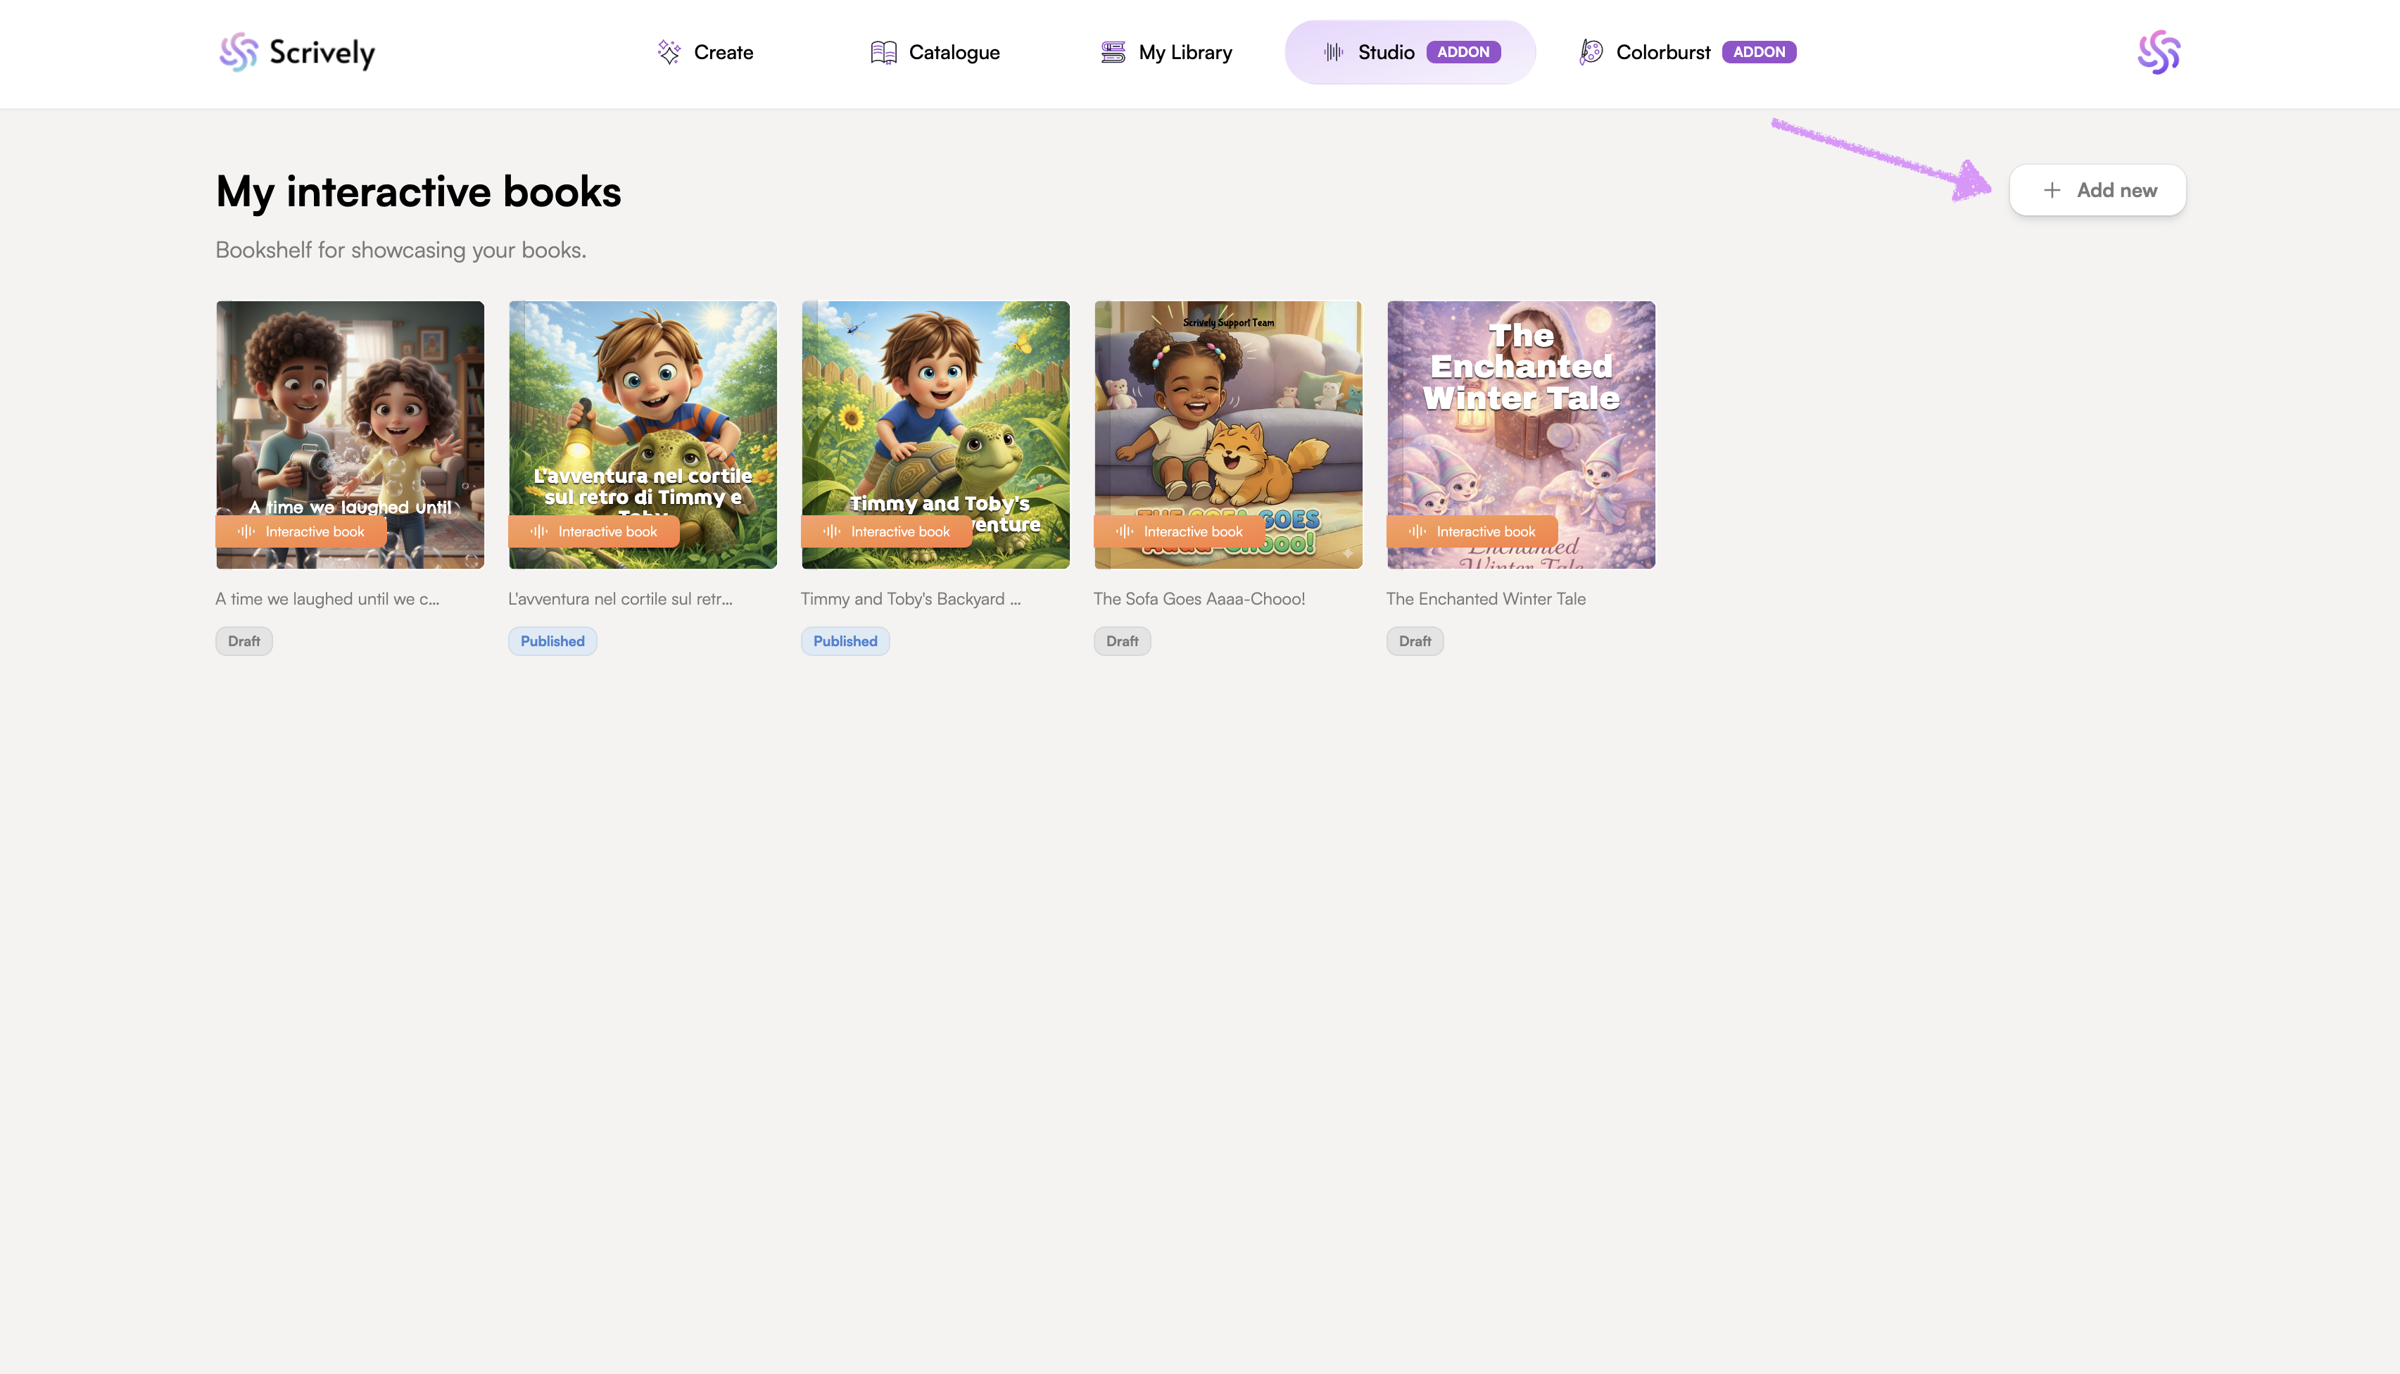
Task: Click the Interactive book tag on Sofa cover
Action: click(1180, 532)
